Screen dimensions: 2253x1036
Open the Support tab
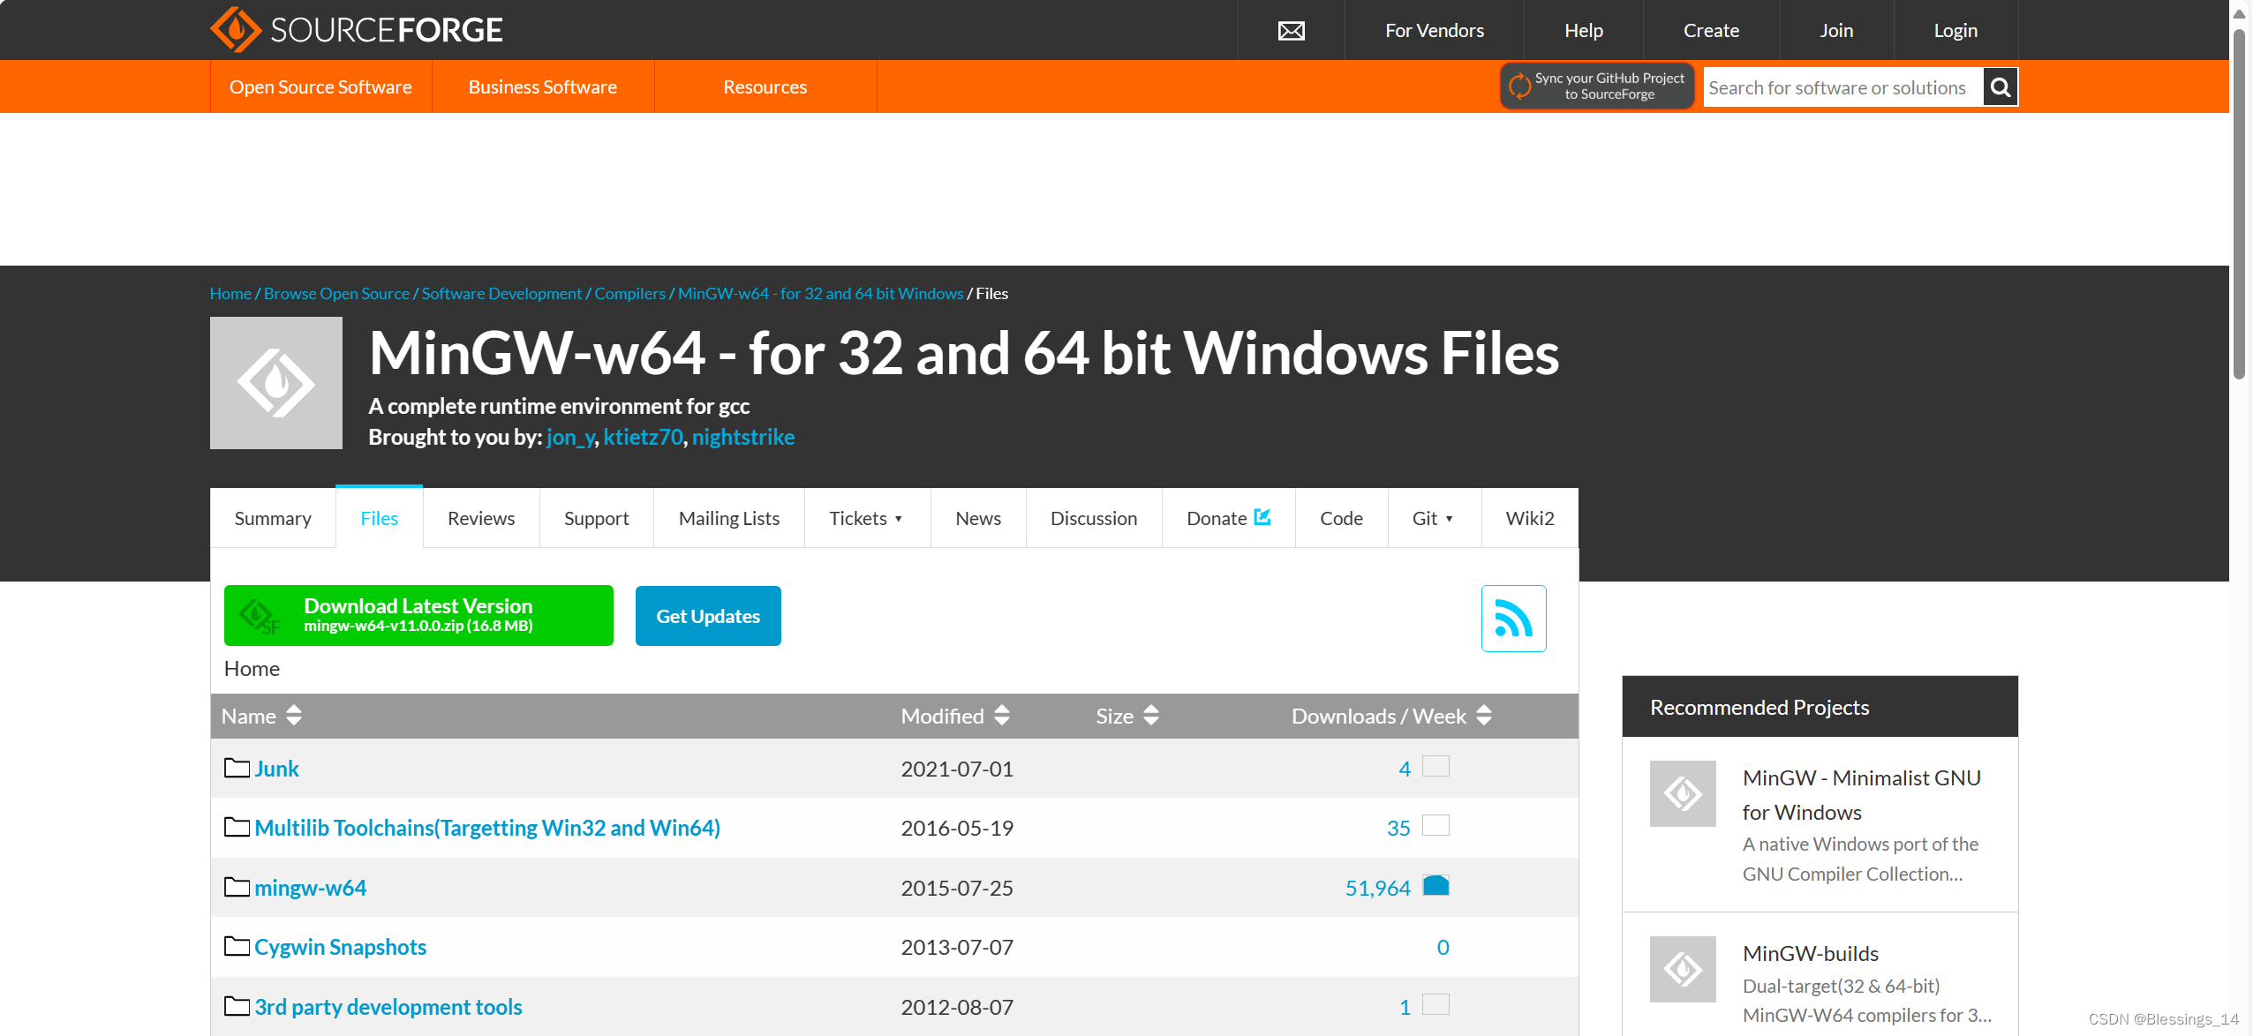596,518
